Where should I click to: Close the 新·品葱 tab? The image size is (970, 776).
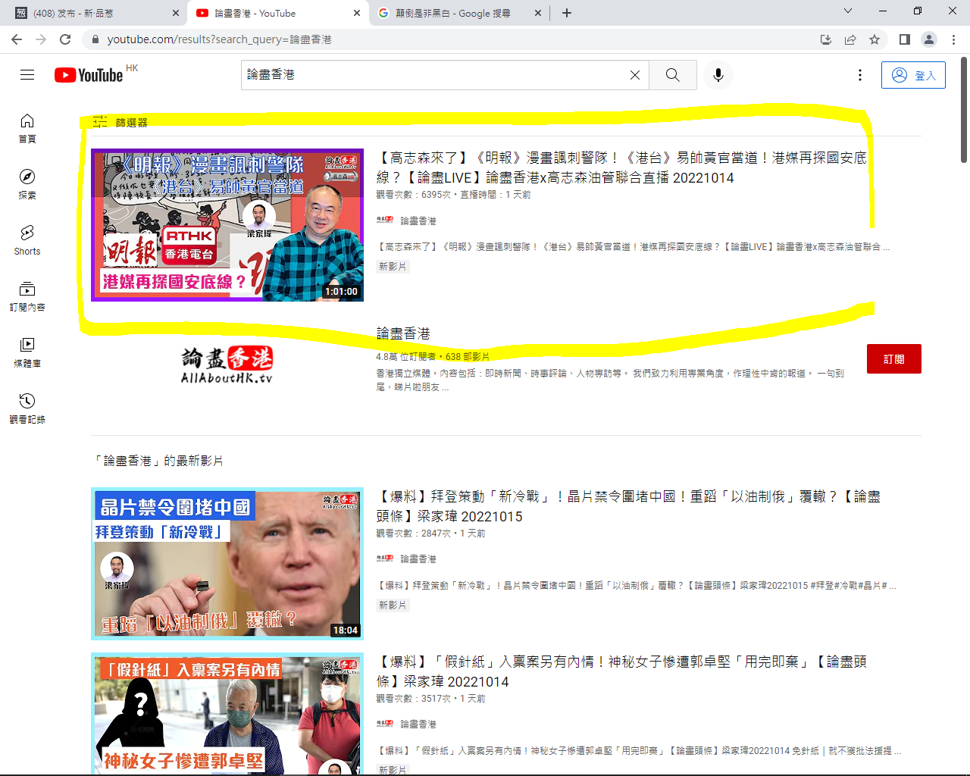[176, 13]
